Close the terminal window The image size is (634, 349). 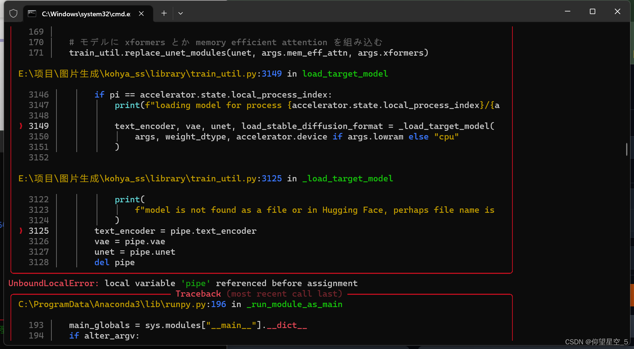617,11
